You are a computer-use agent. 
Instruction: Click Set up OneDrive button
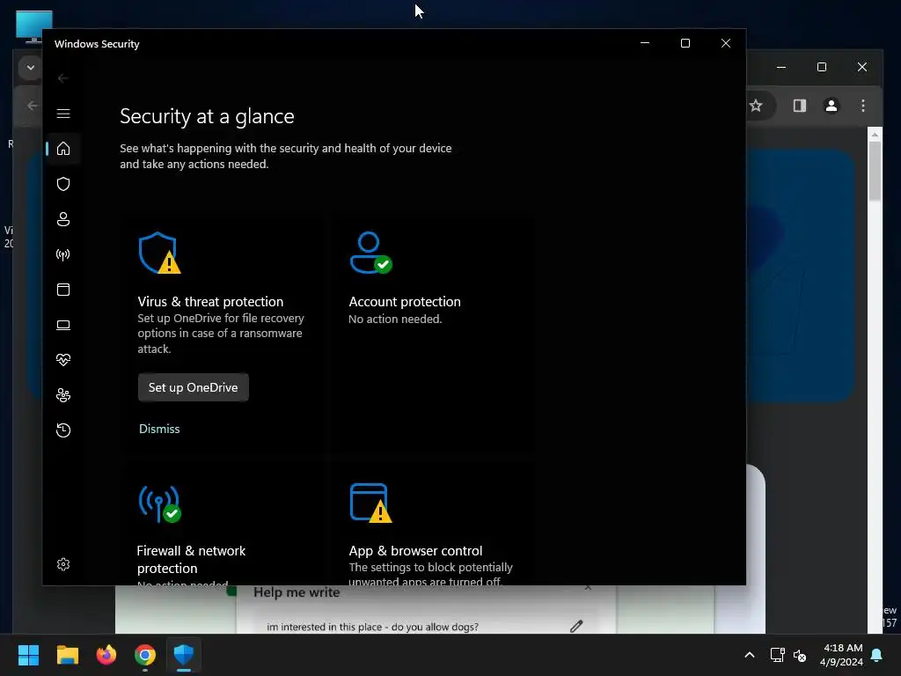pyautogui.click(x=193, y=387)
